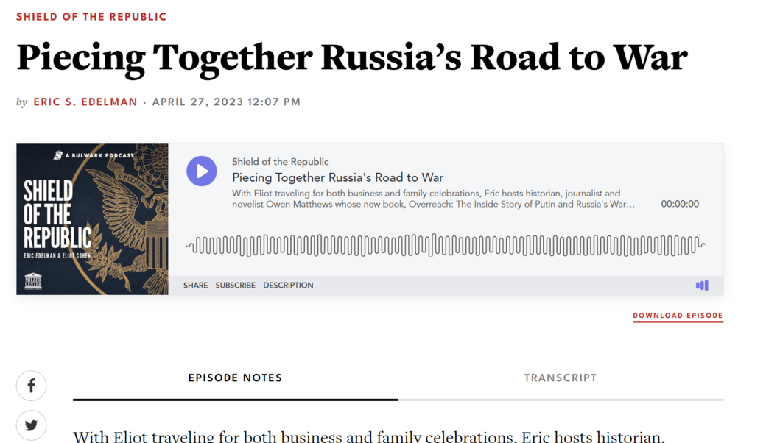Click the Shield of the Republic cover art
This screenshot has width=766, height=443.
(92, 219)
